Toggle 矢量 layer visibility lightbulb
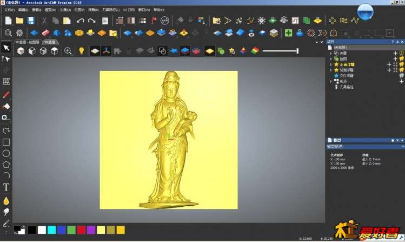 click(x=401, y=53)
